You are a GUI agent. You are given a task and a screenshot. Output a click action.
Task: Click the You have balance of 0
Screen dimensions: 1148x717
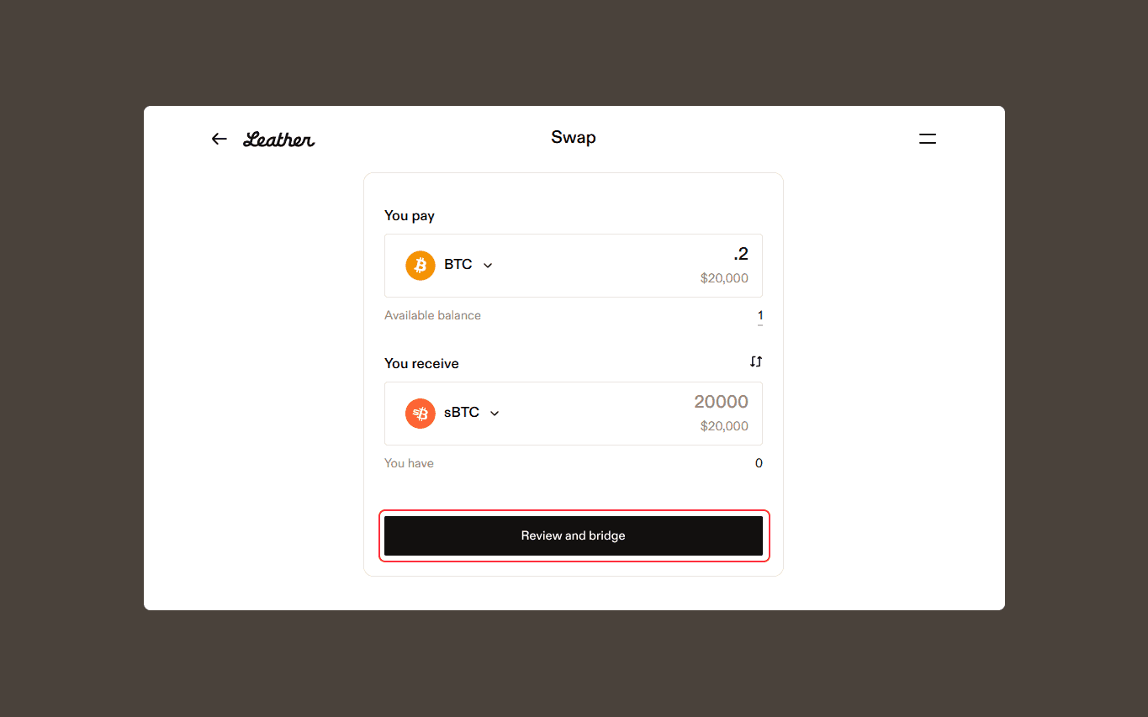pyautogui.click(x=759, y=463)
